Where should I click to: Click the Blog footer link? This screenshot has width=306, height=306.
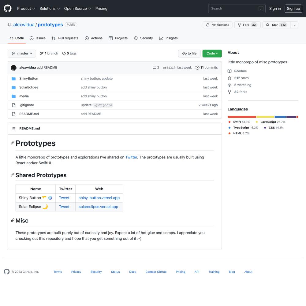pyautogui.click(x=232, y=272)
